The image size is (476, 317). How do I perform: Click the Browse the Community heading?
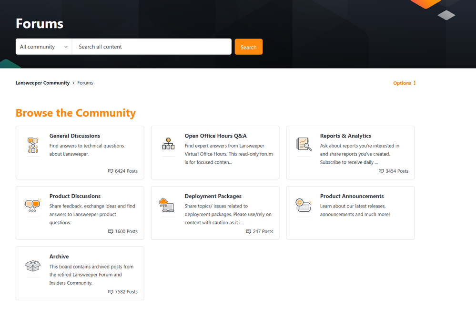click(76, 113)
